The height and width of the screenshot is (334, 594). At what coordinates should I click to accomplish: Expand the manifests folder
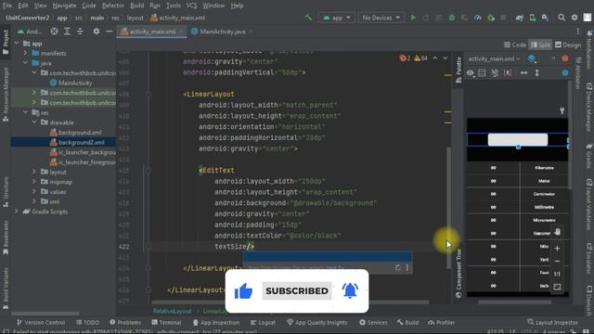click(25, 54)
